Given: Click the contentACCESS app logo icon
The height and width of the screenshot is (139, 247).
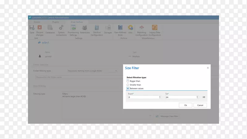Looking at the screenshot, I should pyautogui.click(x=30, y=18).
